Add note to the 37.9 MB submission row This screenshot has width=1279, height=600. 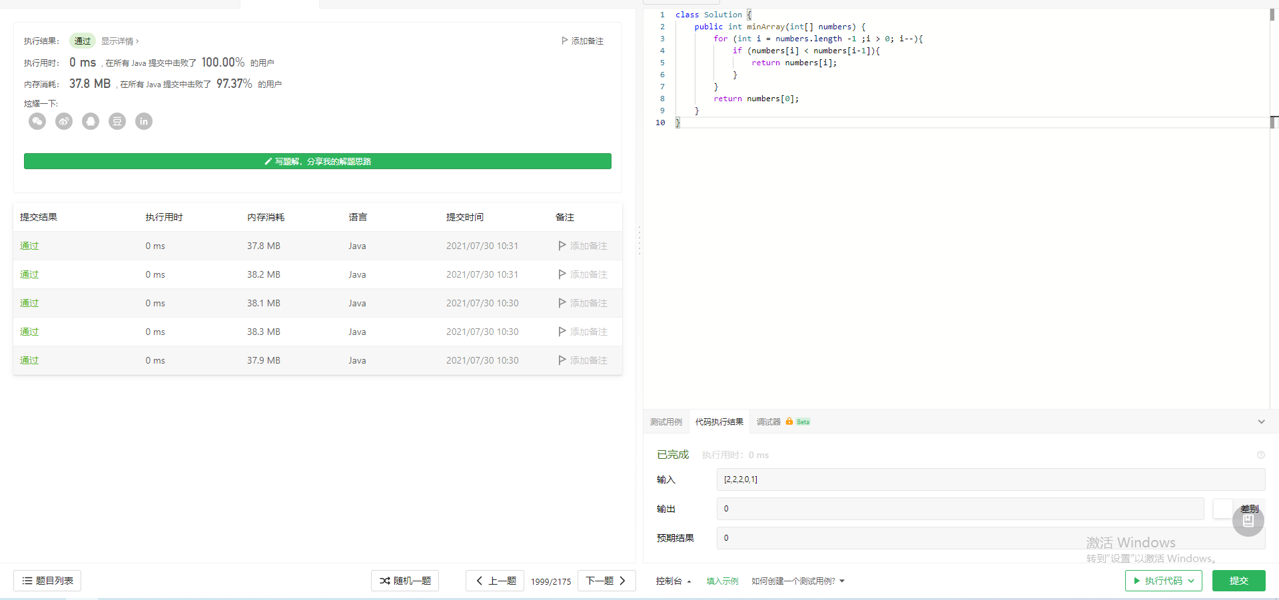click(x=583, y=360)
